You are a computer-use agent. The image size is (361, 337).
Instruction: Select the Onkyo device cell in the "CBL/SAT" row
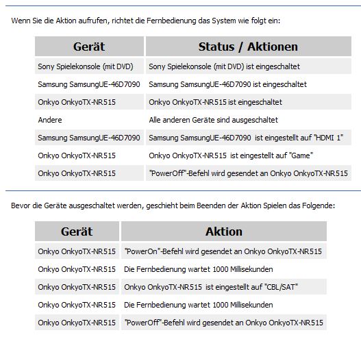(x=77, y=287)
